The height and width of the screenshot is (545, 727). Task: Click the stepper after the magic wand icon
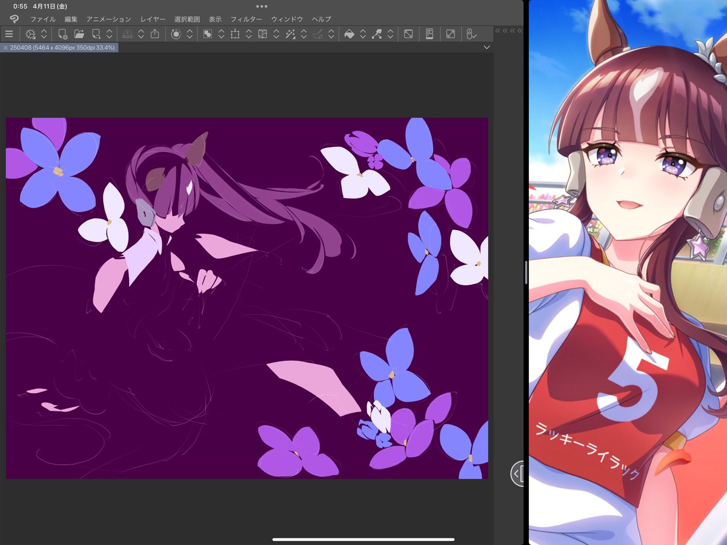tap(304, 34)
